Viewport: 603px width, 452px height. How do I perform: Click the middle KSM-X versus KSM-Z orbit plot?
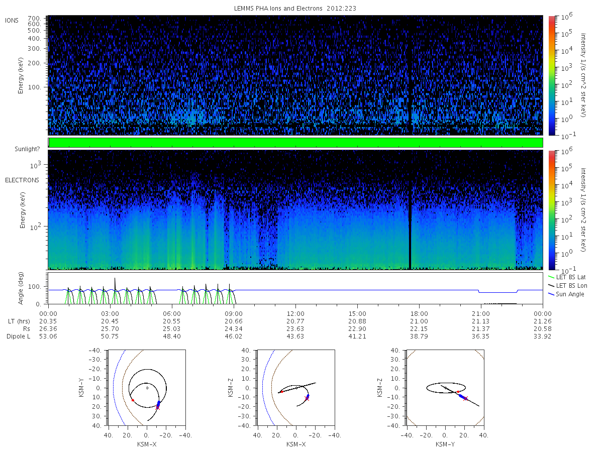[x=295, y=388]
